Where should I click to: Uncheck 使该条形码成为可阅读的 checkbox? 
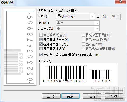(x=41, y=55)
